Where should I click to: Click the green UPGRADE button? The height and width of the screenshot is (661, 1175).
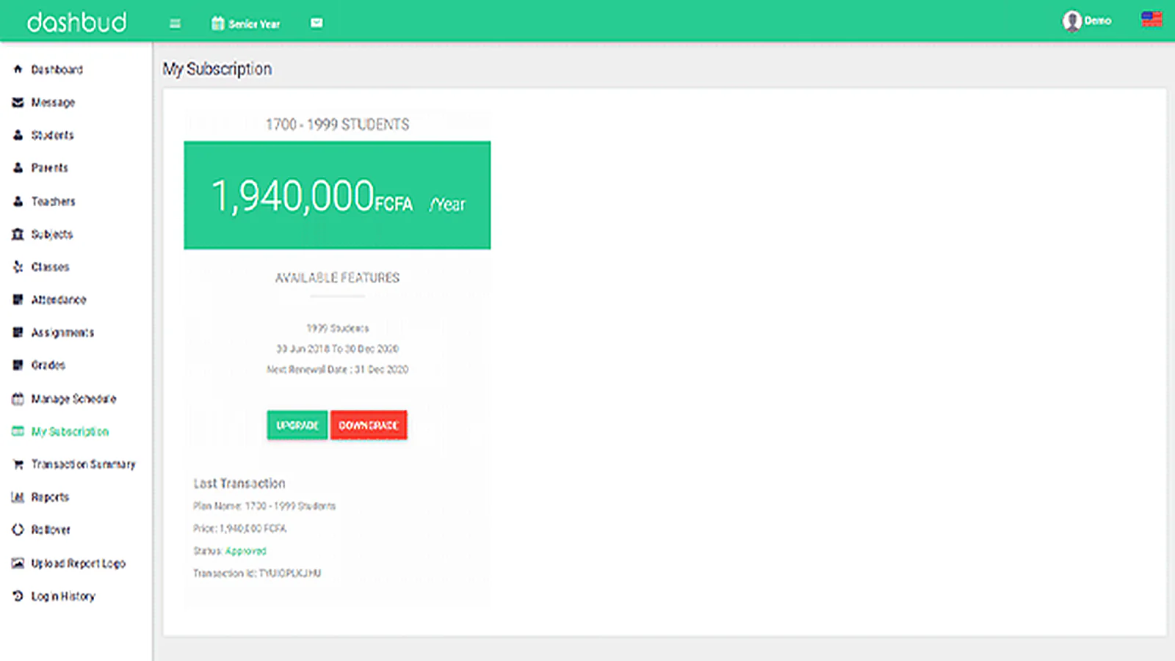click(x=297, y=425)
